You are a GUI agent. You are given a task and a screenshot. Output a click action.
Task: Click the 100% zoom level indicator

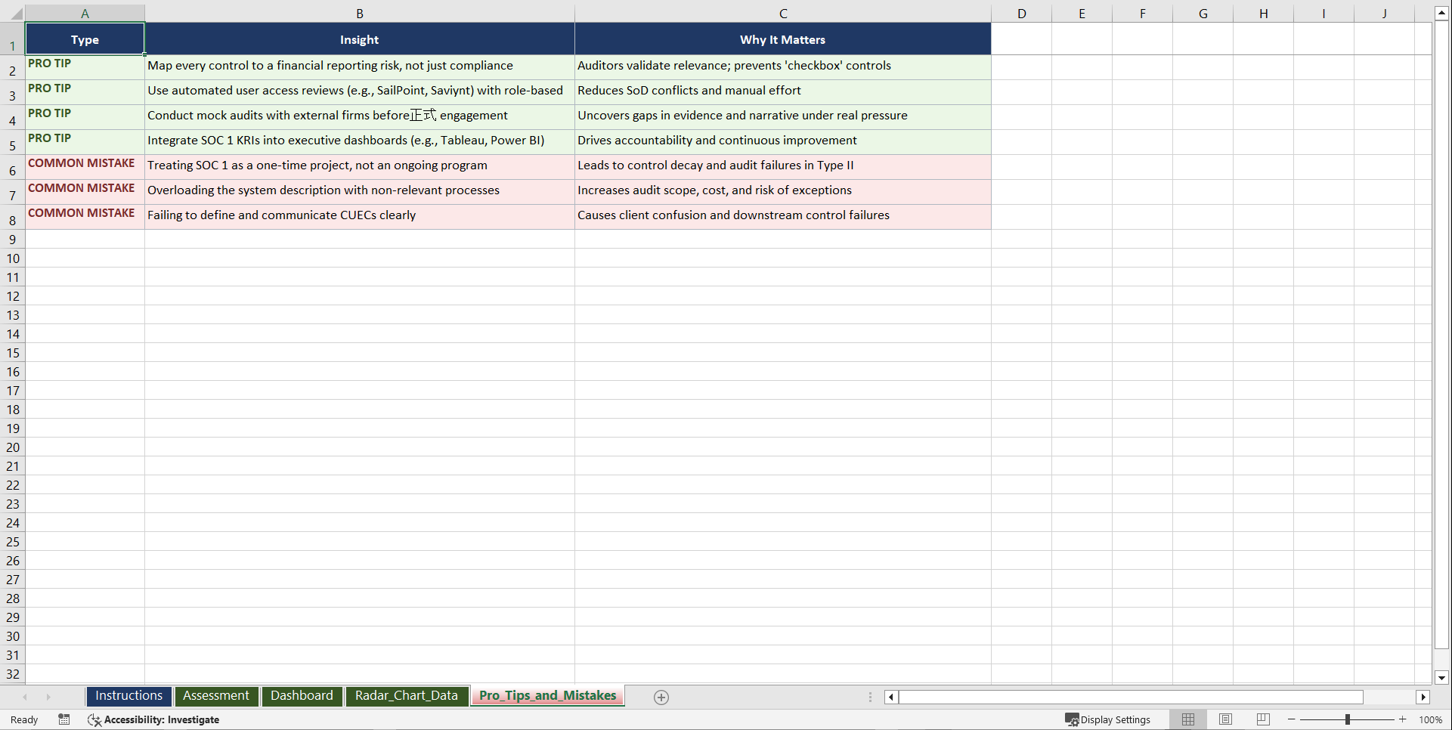1431,719
